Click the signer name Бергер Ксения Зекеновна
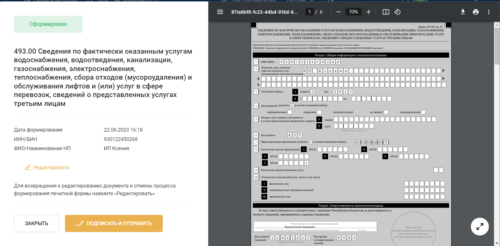 [299, 227]
